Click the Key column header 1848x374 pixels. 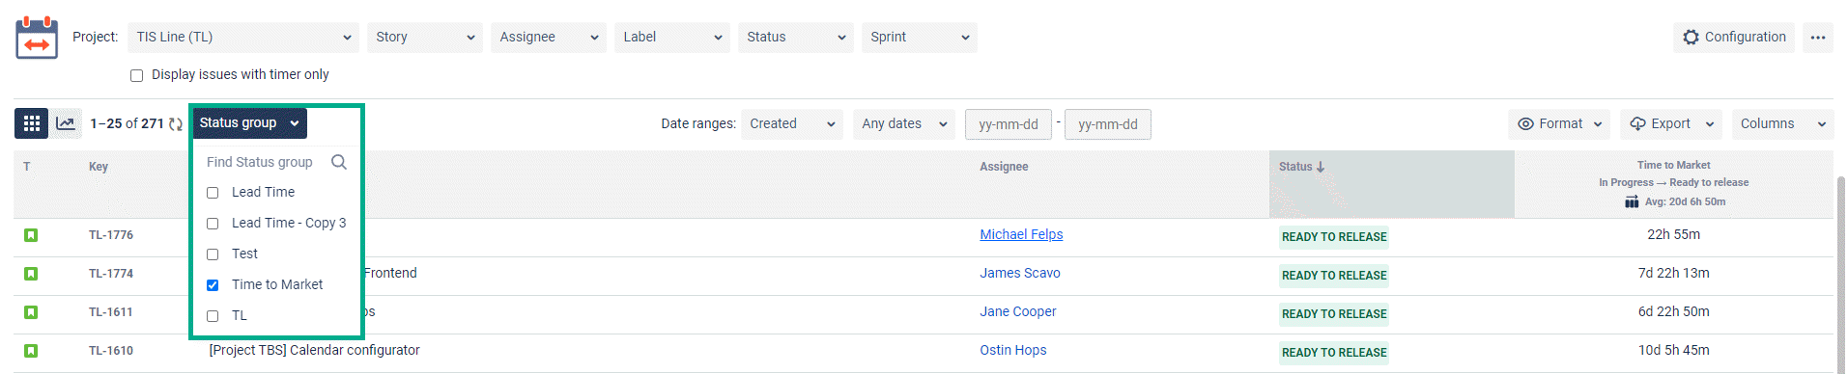click(x=99, y=167)
